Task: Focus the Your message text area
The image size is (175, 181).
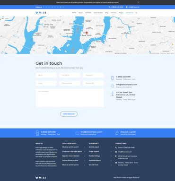Action: pos(70,98)
